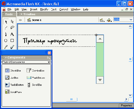Image resolution: width=134 pixels, height=109 pixels.
Task: Pick the RadioButton component
Action: click(x=14, y=85)
